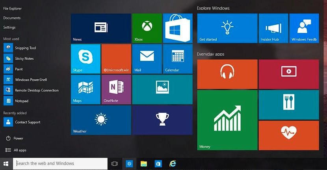Open the Money chart tile
Viewport: 327px width, 170px height.
[227, 120]
